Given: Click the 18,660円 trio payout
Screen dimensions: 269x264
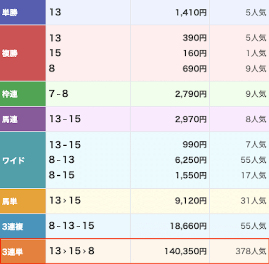Looking at the screenshot, I should coord(188,227).
